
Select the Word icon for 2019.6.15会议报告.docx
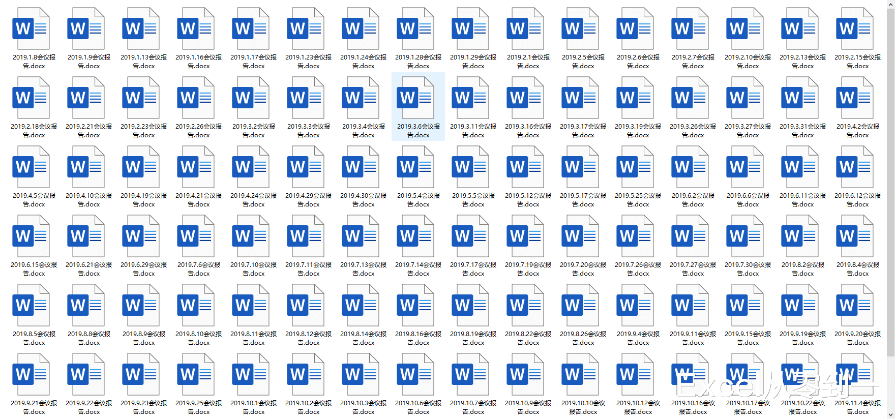click(31, 236)
